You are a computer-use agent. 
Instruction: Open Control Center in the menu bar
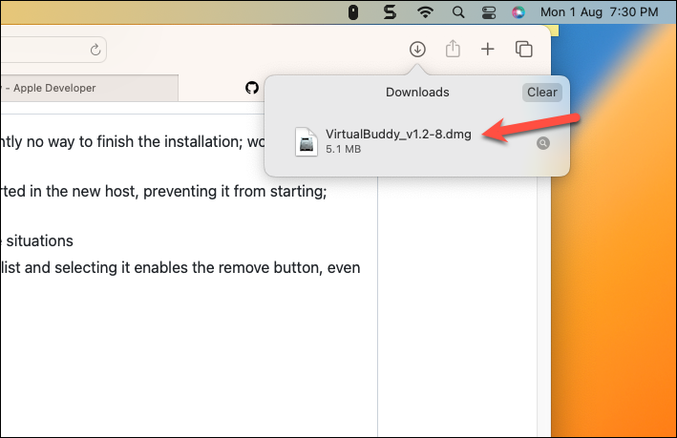point(489,12)
